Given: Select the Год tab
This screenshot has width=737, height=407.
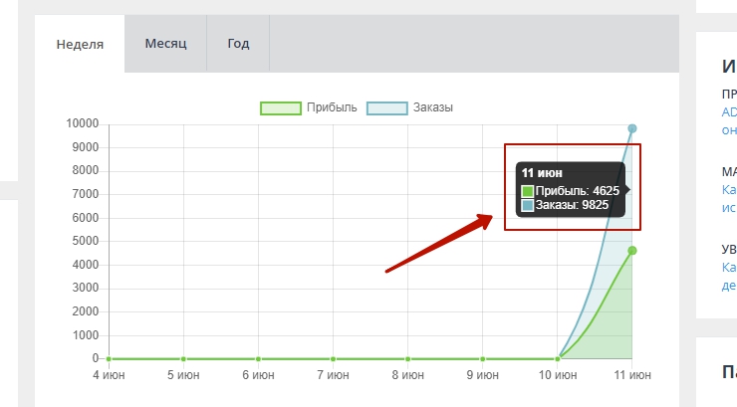Looking at the screenshot, I should point(238,44).
